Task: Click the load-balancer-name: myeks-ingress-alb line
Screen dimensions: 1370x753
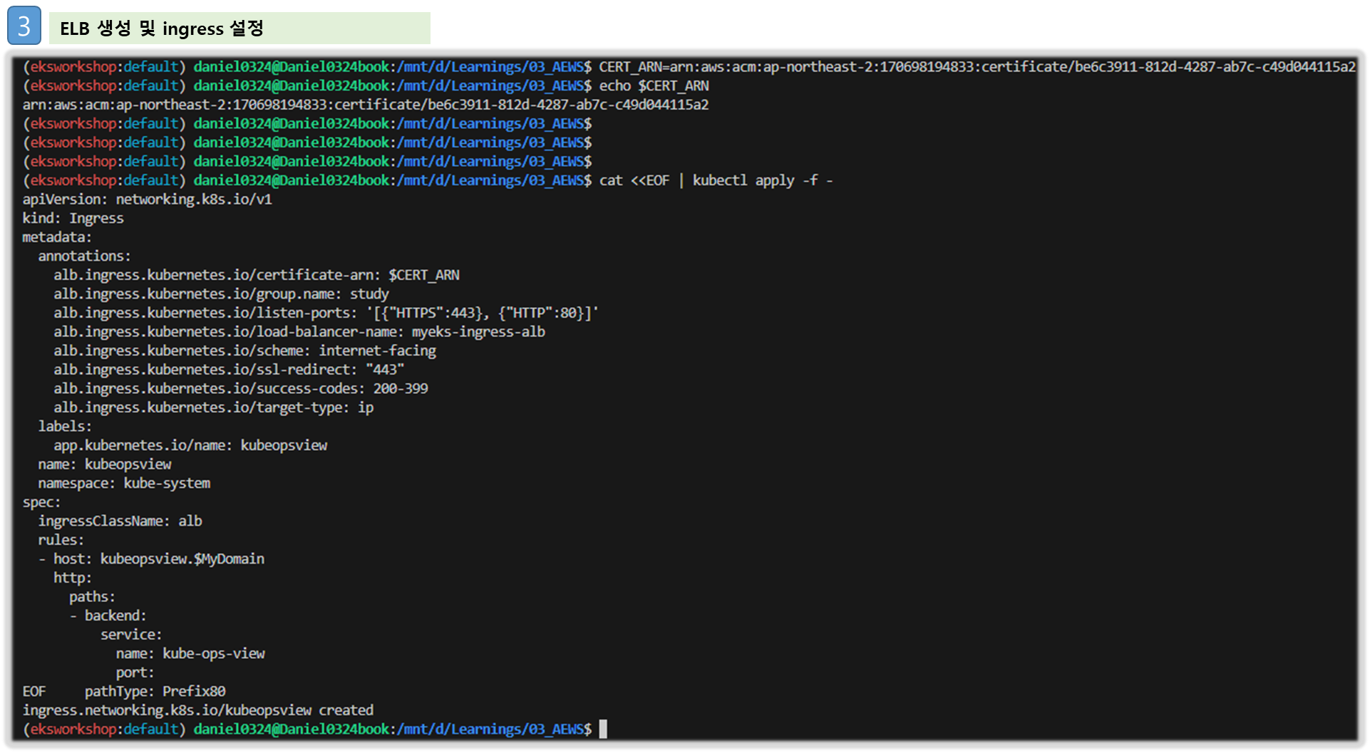Action: [x=299, y=332]
